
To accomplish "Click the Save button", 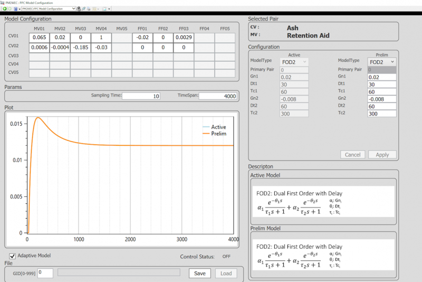I will coord(200,274).
